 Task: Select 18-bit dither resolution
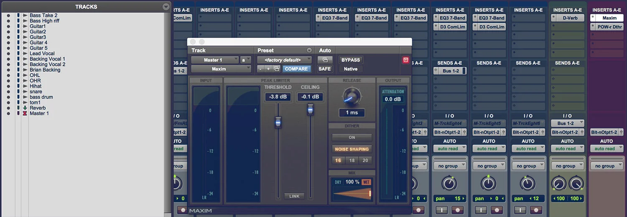click(x=352, y=160)
